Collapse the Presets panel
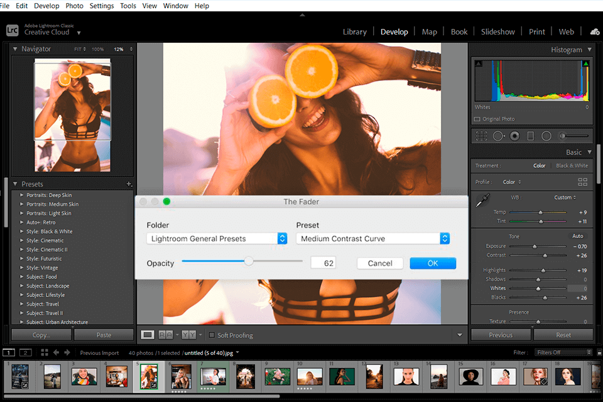Image resolution: width=603 pixels, height=402 pixels. pos(15,184)
